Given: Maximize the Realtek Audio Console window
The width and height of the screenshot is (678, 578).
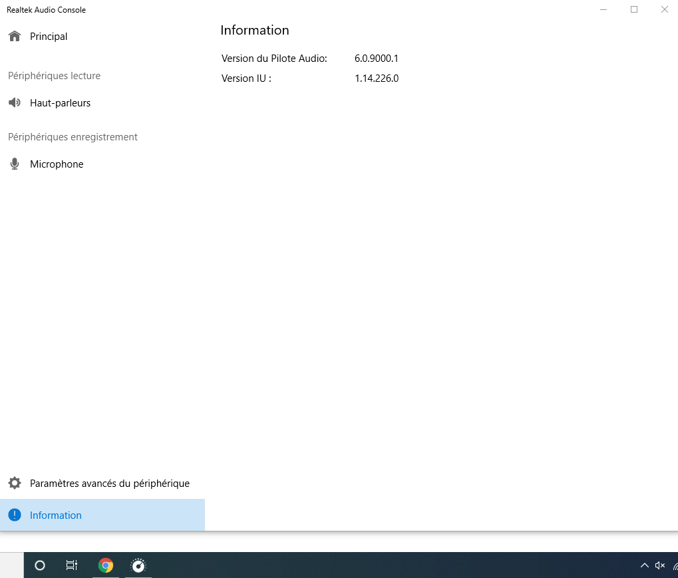Looking at the screenshot, I should point(634,9).
